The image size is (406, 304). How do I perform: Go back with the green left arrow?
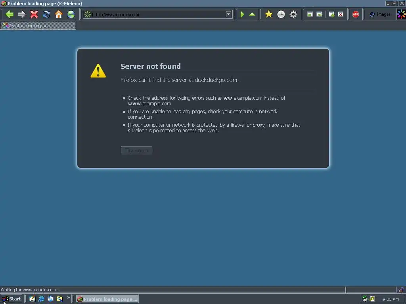point(10,14)
